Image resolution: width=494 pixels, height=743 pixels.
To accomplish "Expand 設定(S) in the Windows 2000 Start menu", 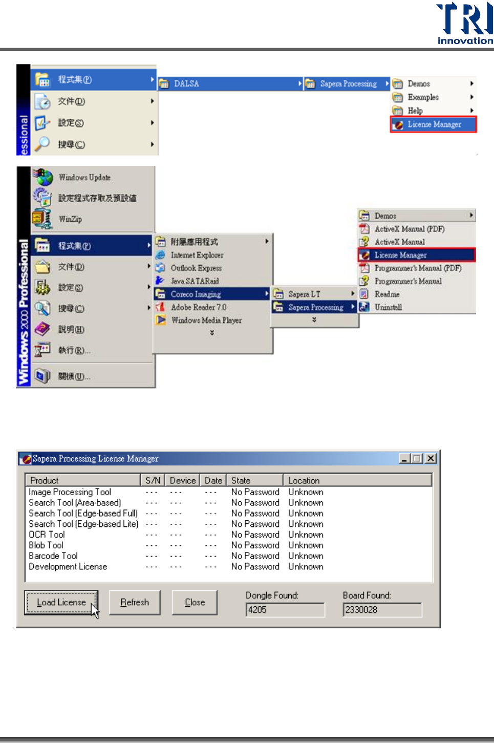I will tap(93, 288).
